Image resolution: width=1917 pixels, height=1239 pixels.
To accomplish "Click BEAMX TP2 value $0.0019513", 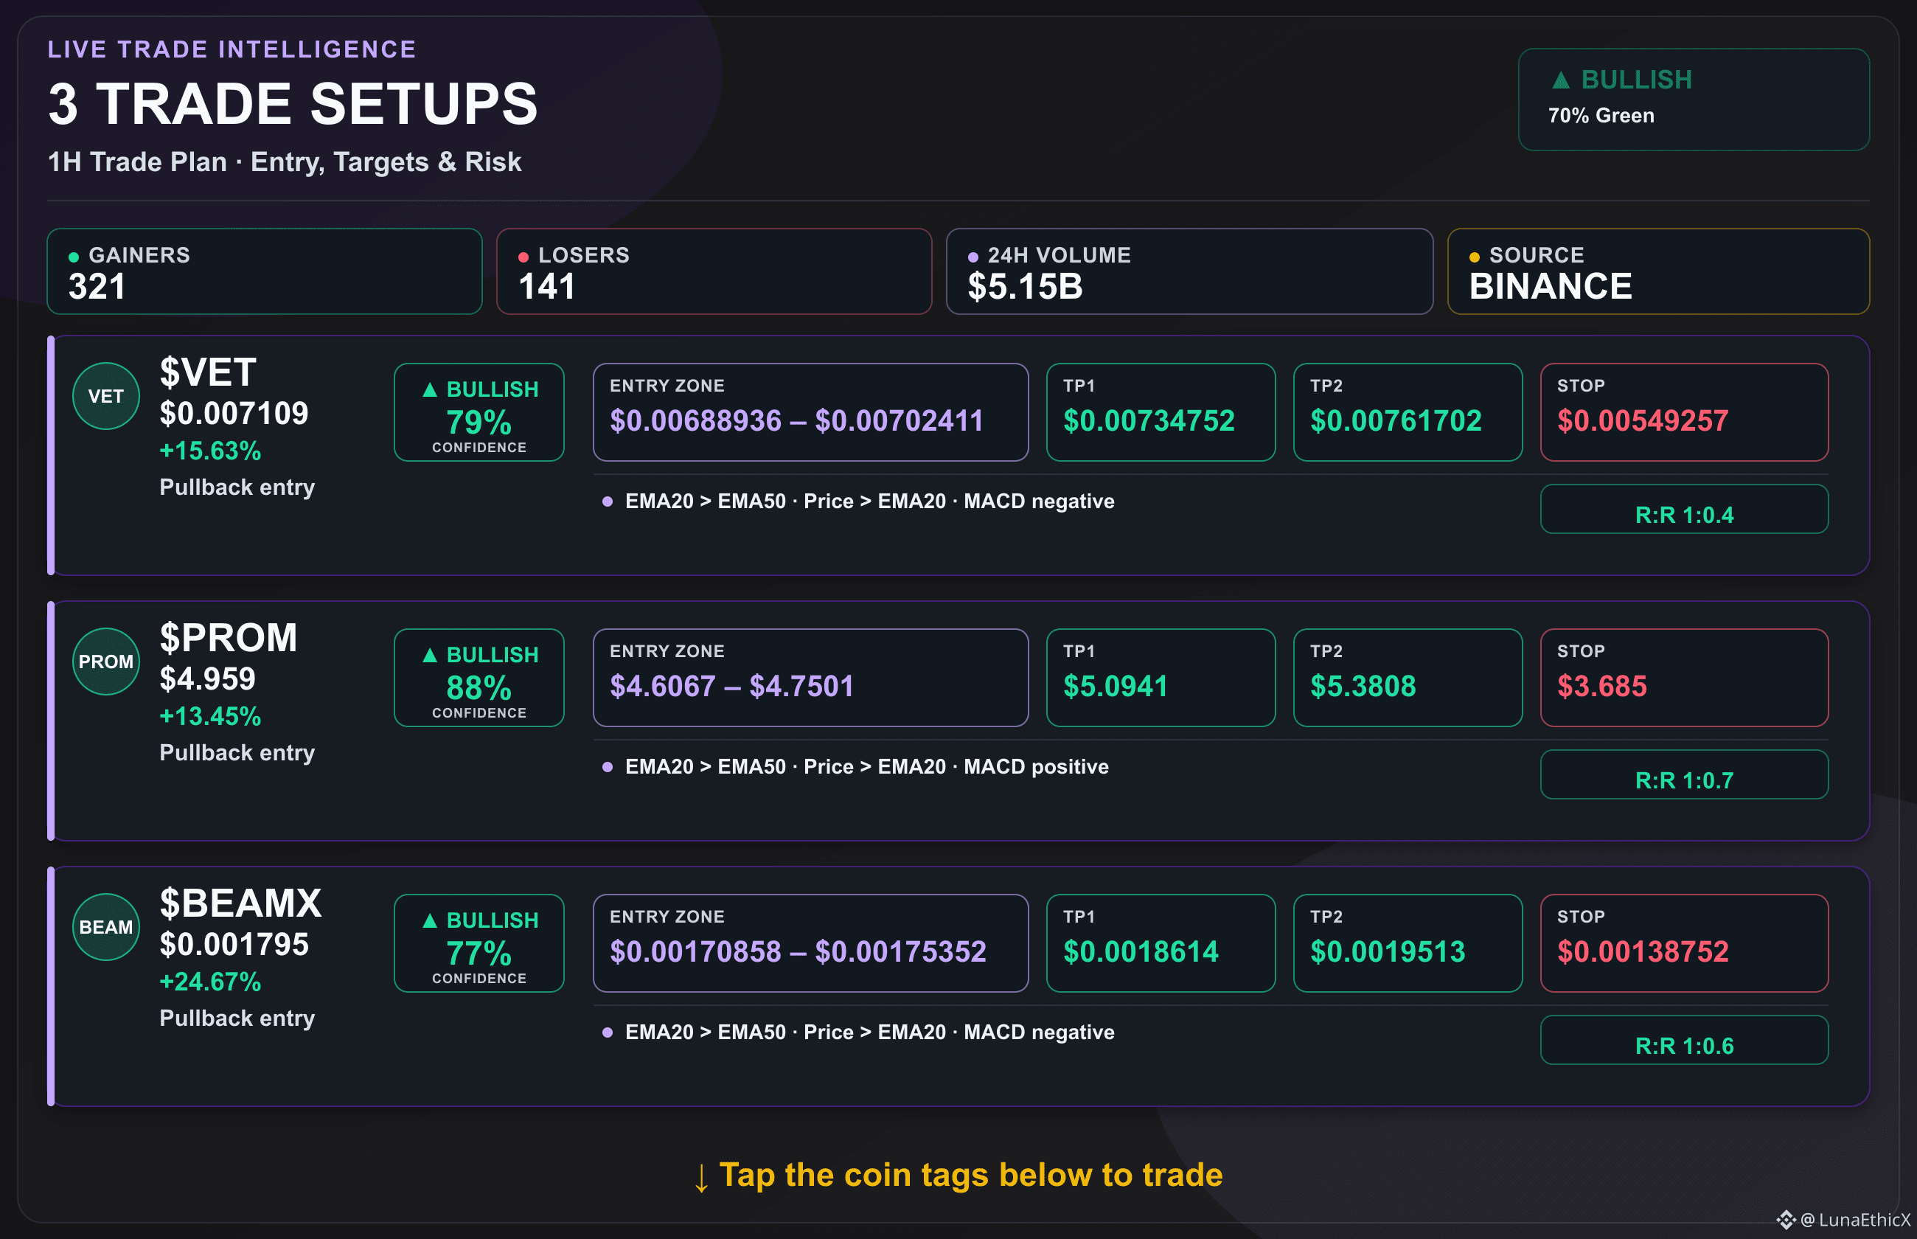I will click(1387, 952).
